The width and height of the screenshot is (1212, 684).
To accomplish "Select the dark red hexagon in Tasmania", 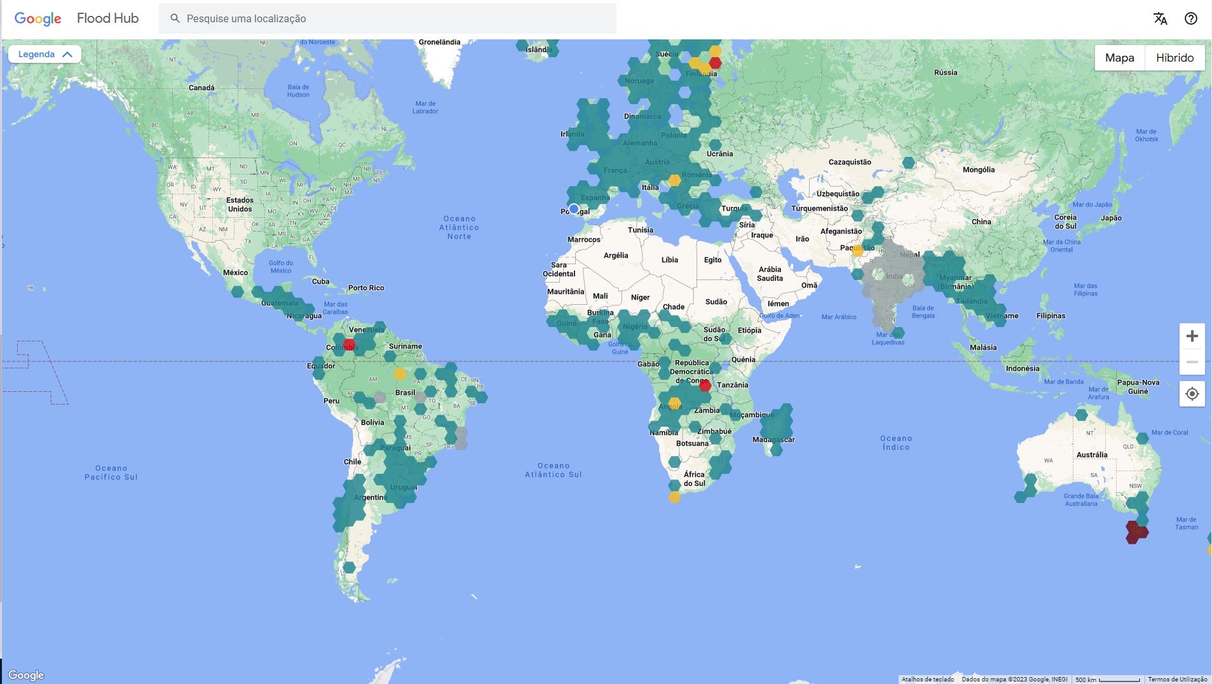I will 1135,532.
